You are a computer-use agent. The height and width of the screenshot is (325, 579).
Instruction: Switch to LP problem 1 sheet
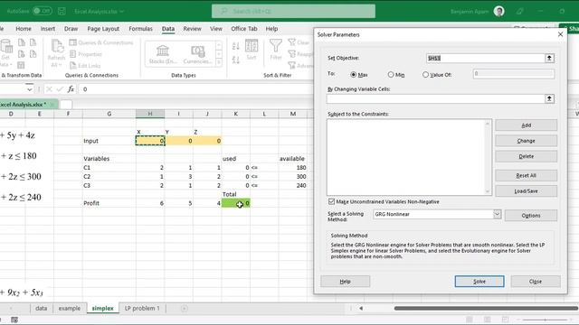tap(142, 308)
